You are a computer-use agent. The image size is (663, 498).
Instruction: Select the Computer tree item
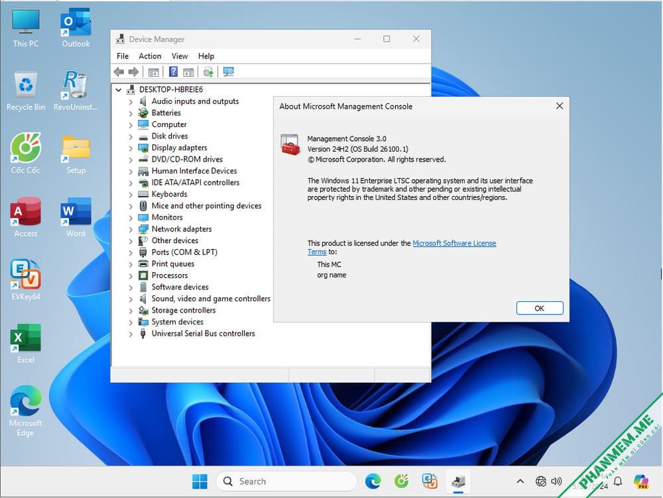click(x=169, y=124)
